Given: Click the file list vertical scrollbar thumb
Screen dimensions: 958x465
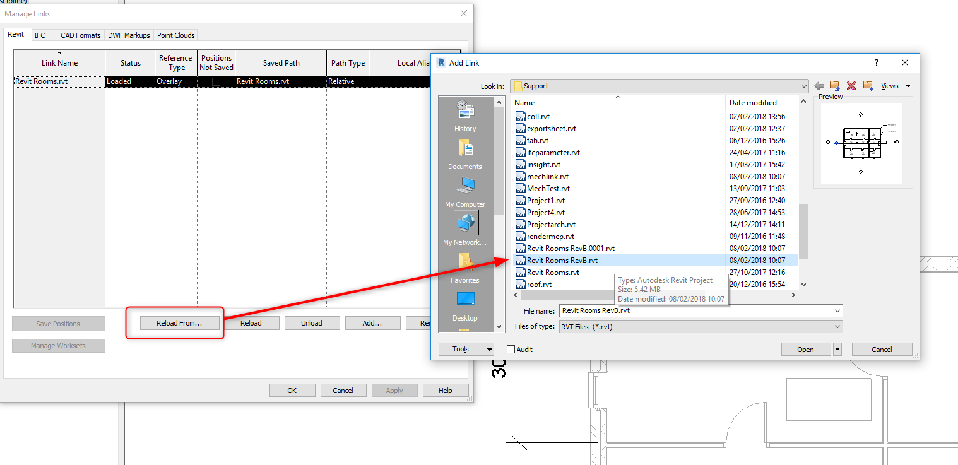Looking at the screenshot, I should [803, 232].
